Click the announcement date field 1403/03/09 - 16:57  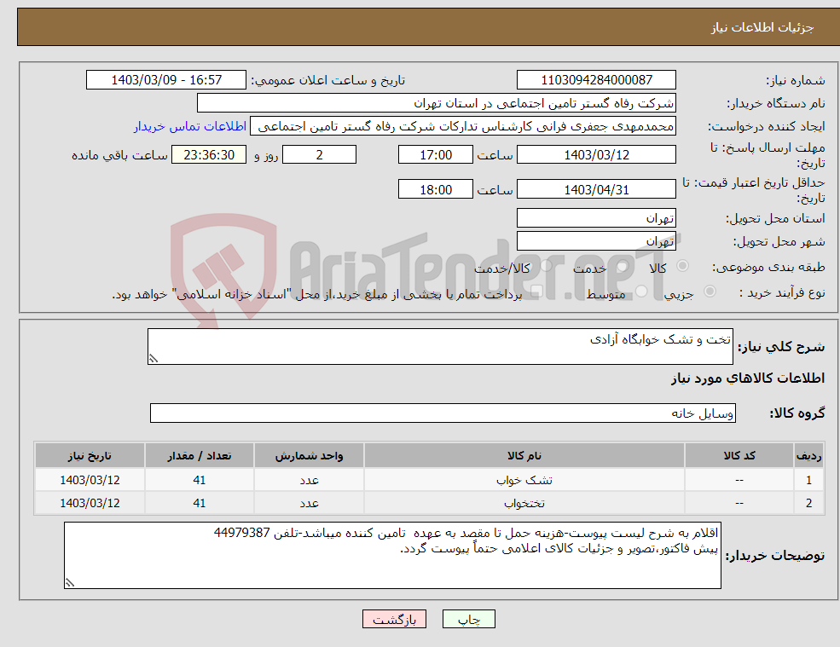click(166, 80)
